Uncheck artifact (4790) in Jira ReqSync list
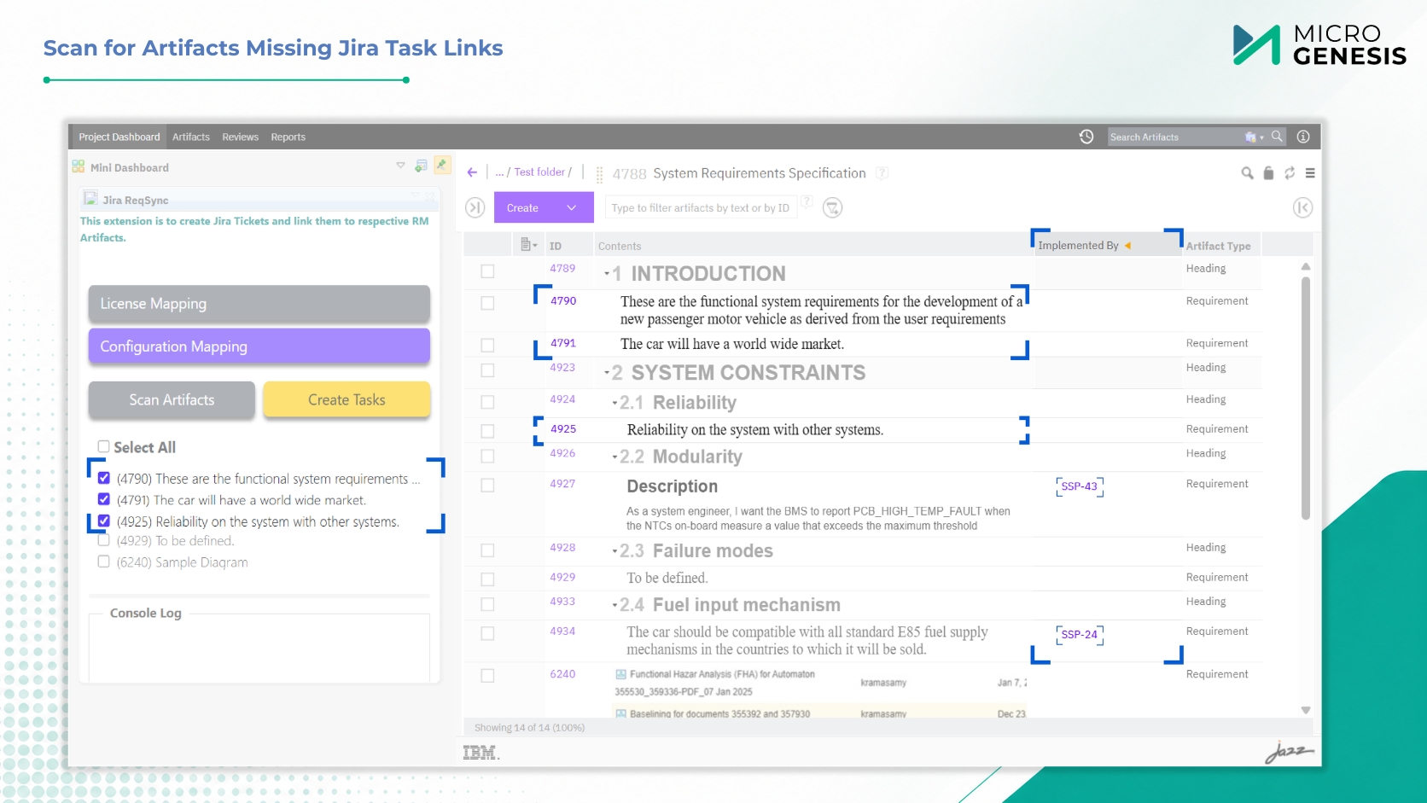Screen dimensions: 1427x803 [x=104, y=478]
